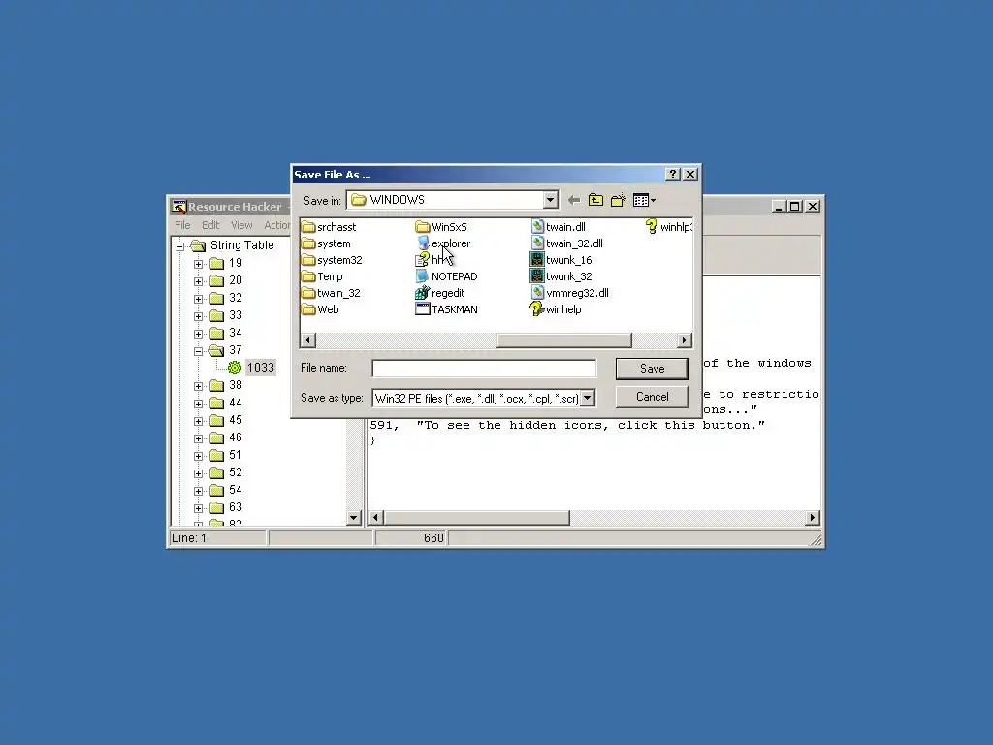Select the system32 folder icon

click(x=308, y=260)
